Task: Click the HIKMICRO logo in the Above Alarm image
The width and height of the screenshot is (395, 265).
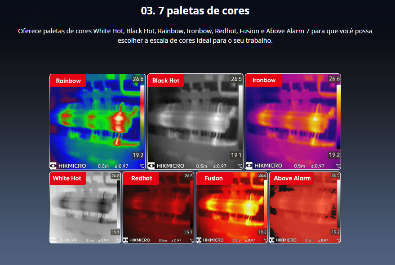Action: click(283, 240)
